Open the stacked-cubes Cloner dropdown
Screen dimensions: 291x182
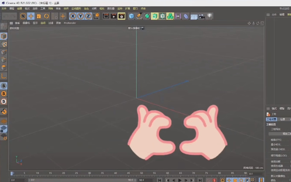(170, 16)
